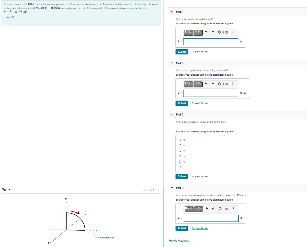Select +x torque direction
Screen dimensions: 307x247
click(180, 140)
